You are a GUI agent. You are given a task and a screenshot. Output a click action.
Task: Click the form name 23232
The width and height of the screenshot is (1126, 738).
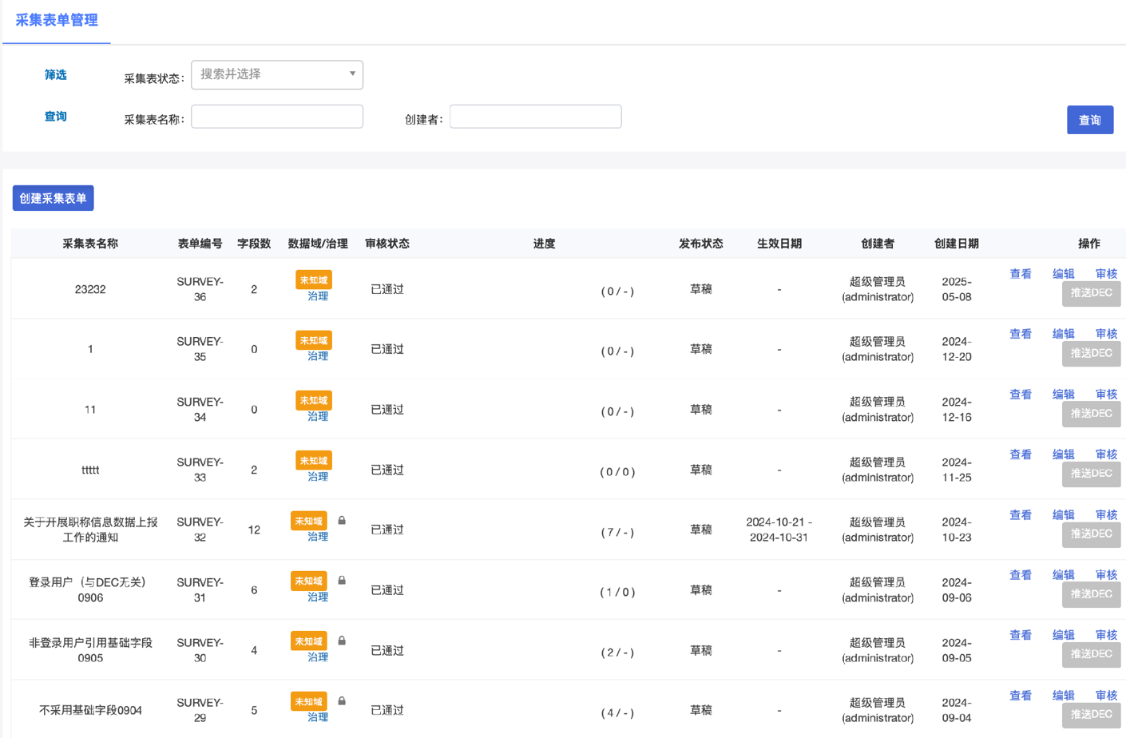pos(90,289)
